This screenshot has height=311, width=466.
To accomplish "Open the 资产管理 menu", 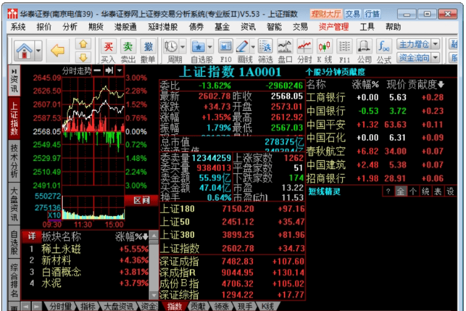I will coord(333,27).
